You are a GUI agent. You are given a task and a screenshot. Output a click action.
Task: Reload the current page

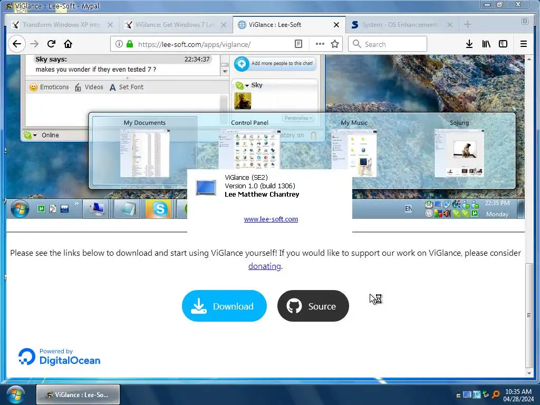(51, 44)
